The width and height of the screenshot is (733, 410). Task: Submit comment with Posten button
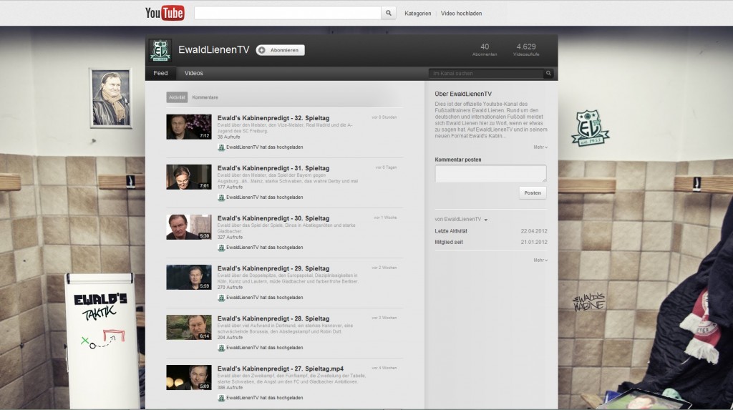tap(533, 192)
